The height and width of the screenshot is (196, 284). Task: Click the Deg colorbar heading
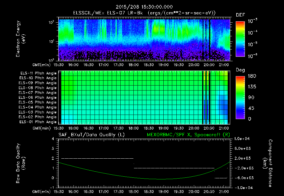240,70
